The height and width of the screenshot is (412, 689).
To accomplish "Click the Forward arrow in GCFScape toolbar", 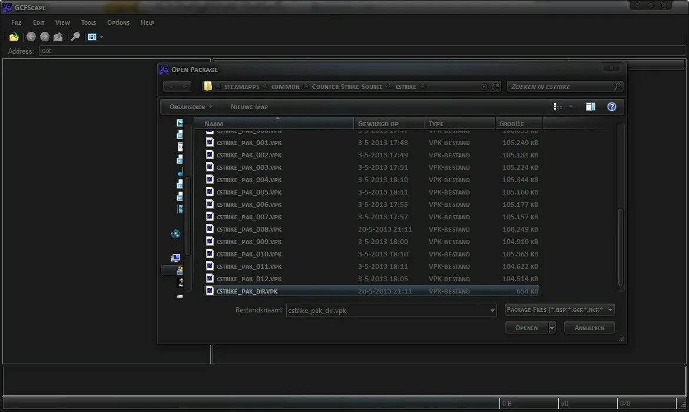I will point(44,37).
